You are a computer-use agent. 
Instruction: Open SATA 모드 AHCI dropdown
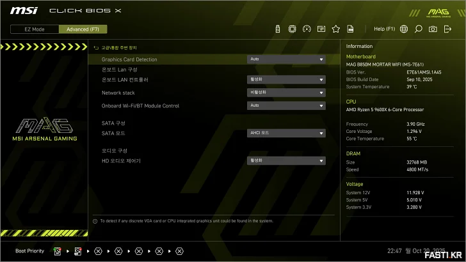pyautogui.click(x=286, y=133)
